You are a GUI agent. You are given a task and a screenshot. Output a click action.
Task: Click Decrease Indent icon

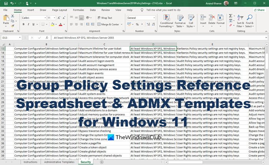point(88,24)
